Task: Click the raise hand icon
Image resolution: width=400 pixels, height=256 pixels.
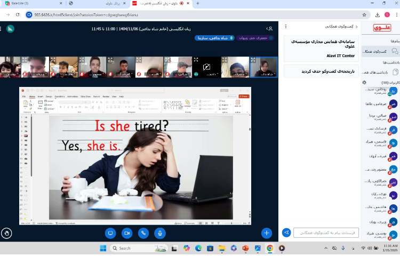Action: 6,233
